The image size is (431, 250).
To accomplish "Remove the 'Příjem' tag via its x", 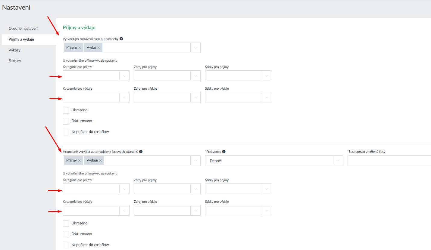I will point(80,48).
